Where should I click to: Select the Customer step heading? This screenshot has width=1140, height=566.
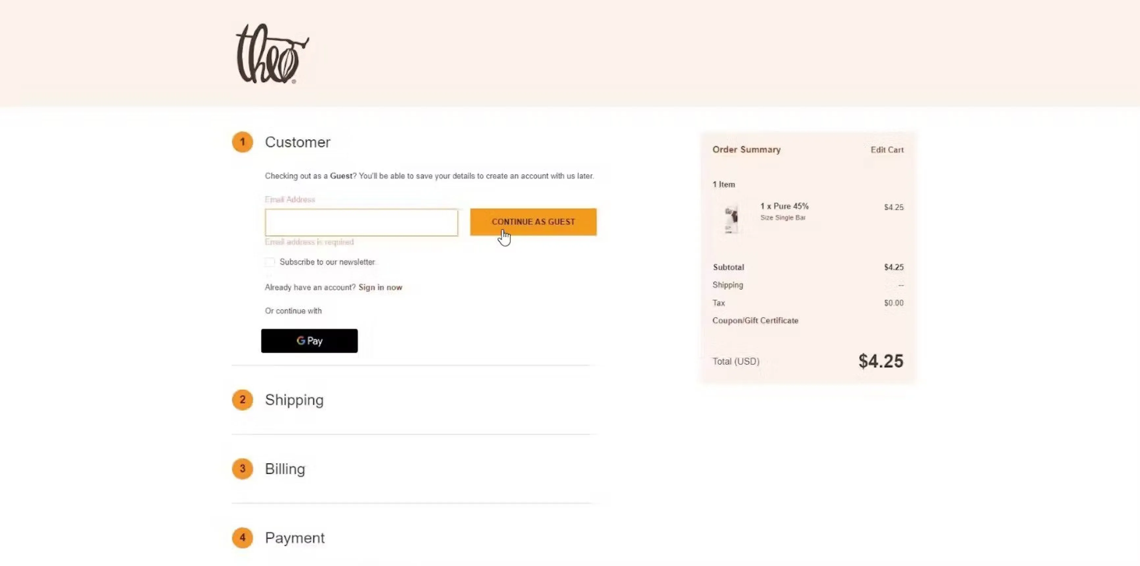pyautogui.click(x=298, y=142)
